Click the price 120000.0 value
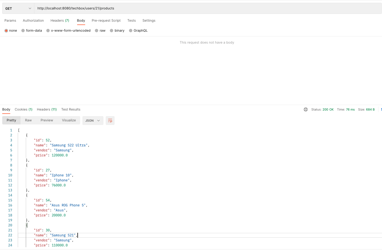The width and height of the screenshot is (382, 250). click(60, 155)
